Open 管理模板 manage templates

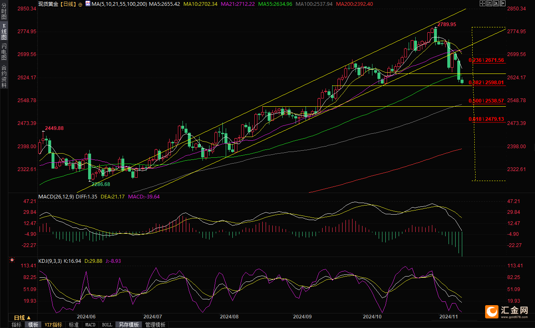click(155, 325)
